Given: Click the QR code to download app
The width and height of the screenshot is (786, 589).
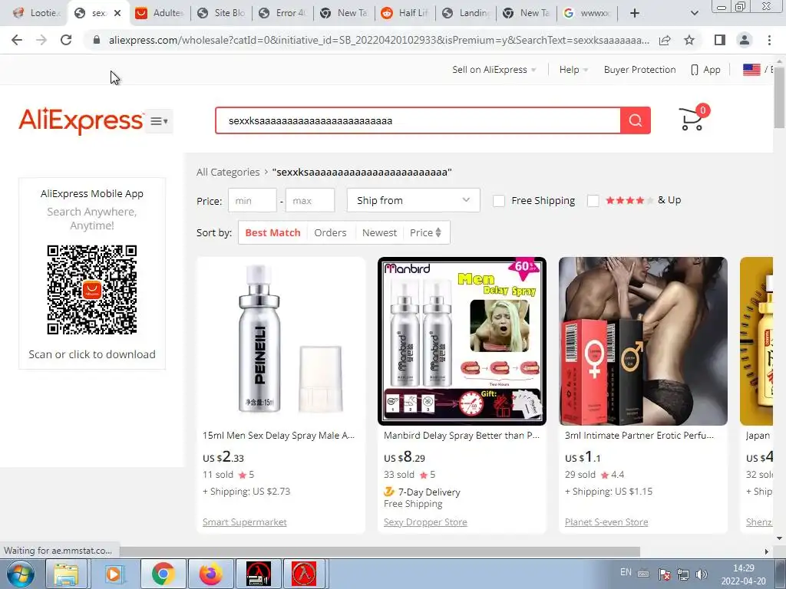Looking at the screenshot, I should point(92,289).
